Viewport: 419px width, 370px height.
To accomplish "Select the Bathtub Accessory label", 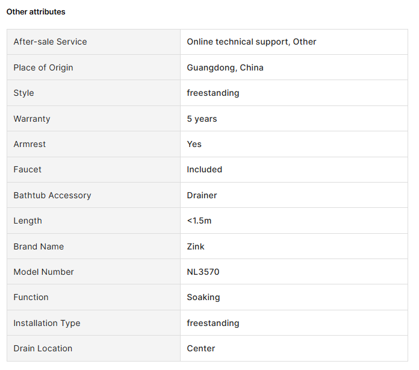I will 52,195.
